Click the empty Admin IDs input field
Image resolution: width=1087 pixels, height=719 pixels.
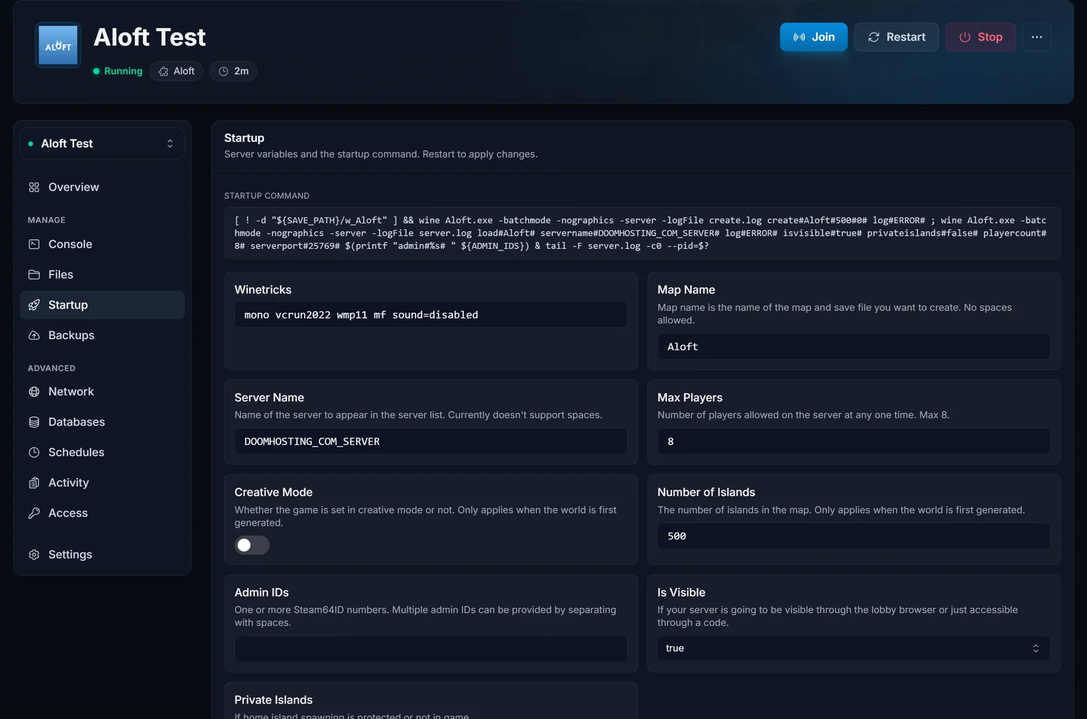[431, 649]
